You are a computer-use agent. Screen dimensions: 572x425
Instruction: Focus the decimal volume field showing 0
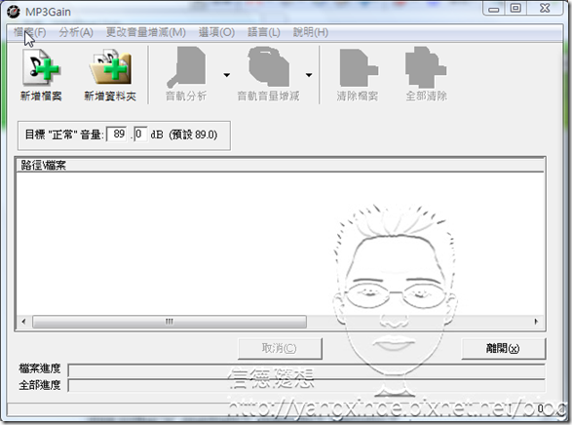[x=140, y=134]
